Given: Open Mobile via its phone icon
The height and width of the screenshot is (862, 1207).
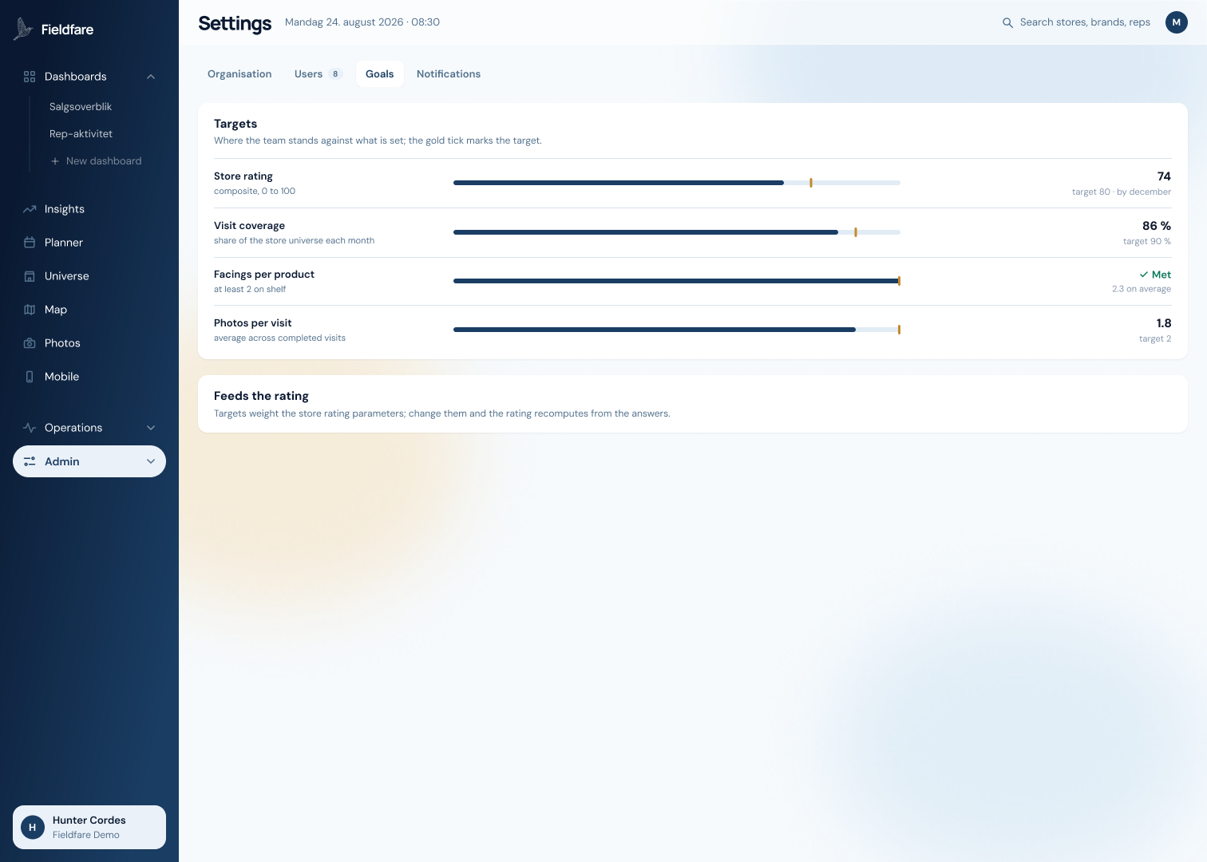Looking at the screenshot, I should click(30, 377).
